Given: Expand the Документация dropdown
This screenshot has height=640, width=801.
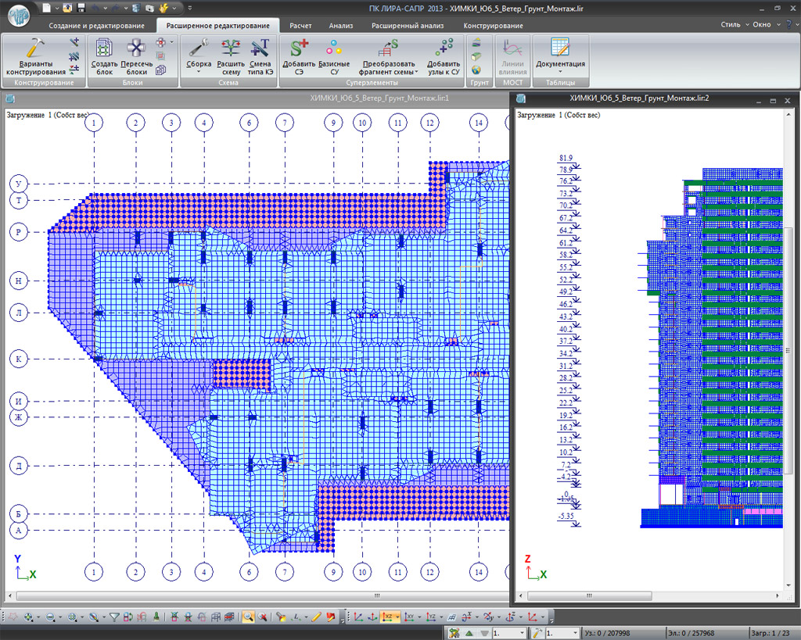Looking at the screenshot, I should coord(560,71).
